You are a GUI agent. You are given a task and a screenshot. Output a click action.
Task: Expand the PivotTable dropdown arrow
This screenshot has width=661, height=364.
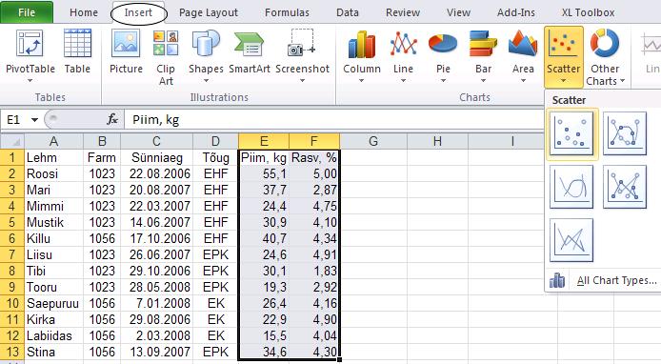click(x=30, y=81)
